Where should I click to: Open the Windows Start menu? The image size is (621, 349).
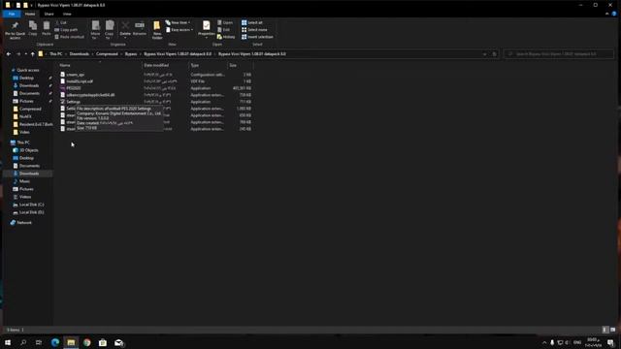coord(8,342)
